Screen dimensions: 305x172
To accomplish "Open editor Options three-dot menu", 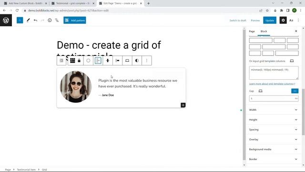I will coord(298,20).
